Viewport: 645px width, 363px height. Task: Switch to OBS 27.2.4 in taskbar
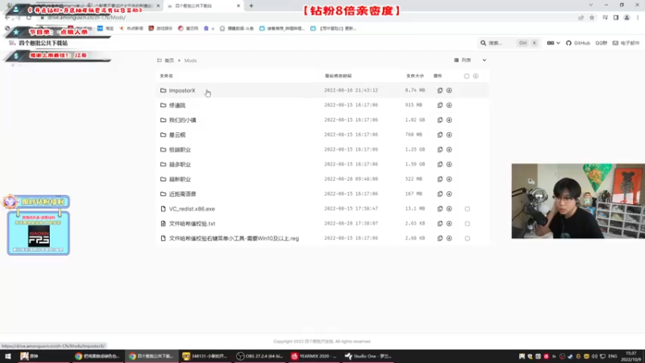(260, 357)
